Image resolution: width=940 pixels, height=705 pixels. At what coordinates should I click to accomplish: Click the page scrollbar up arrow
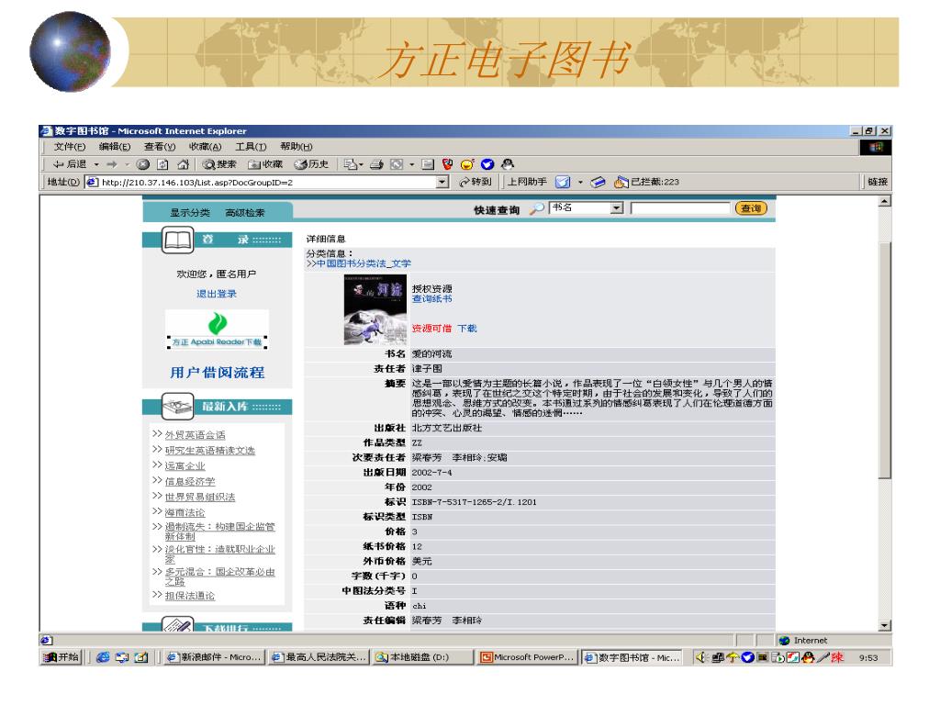(885, 201)
